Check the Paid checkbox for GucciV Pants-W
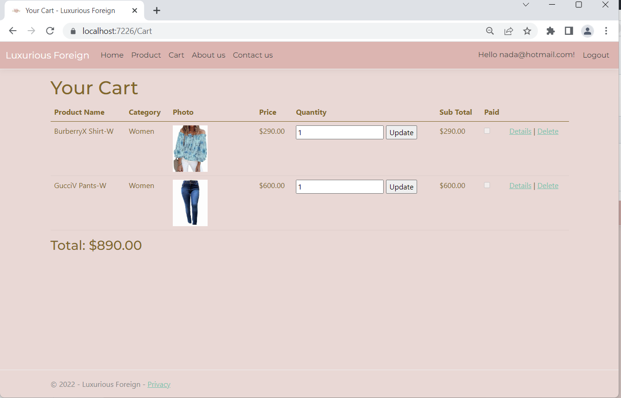 point(487,185)
